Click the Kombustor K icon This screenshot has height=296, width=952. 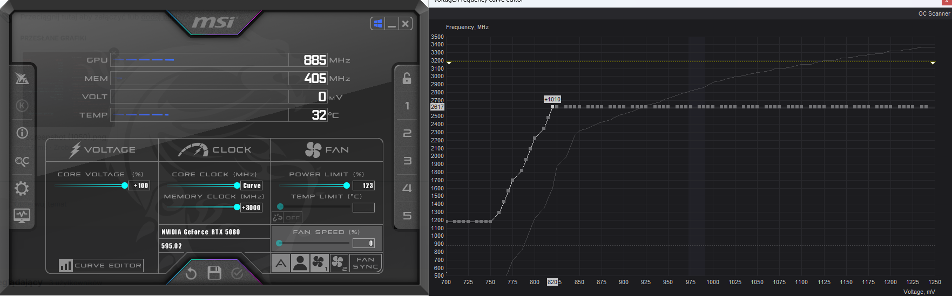22,106
